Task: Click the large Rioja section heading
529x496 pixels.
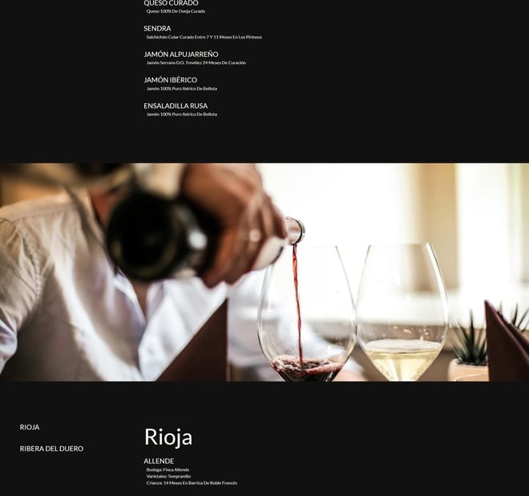Action: coord(168,437)
